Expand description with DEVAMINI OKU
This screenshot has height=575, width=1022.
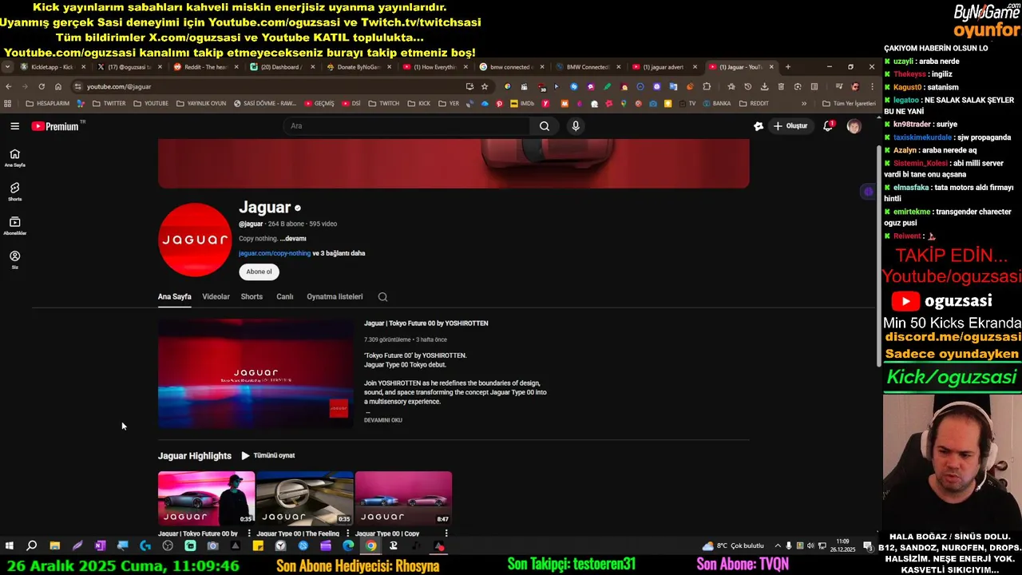[x=383, y=420]
